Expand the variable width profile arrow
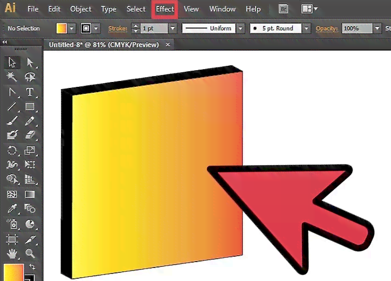The width and height of the screenshot is (391, 281). click(x=240, y=29)
